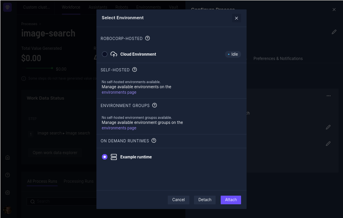Click the Open work data explorer button
The height and width of the screenshot is (218, 343).
coord(55,153)
